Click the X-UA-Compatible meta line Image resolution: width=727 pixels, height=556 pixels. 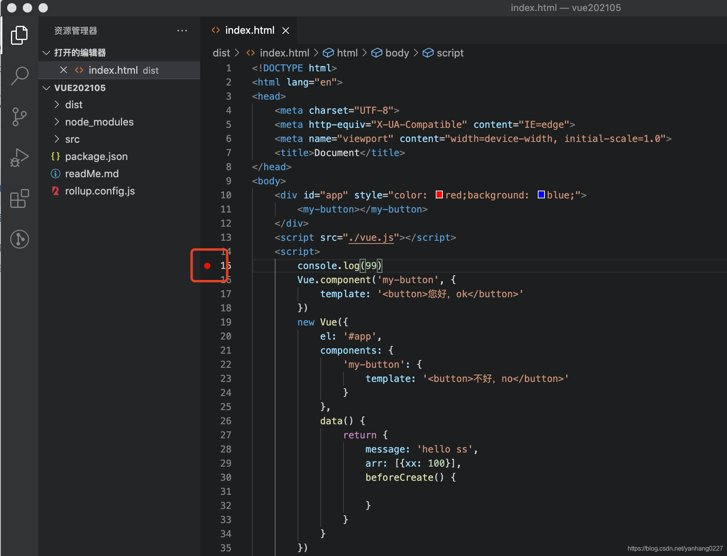point(425,125)
